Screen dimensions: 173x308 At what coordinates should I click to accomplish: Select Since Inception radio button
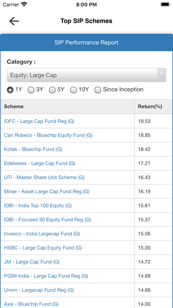[x=98, y=90]
